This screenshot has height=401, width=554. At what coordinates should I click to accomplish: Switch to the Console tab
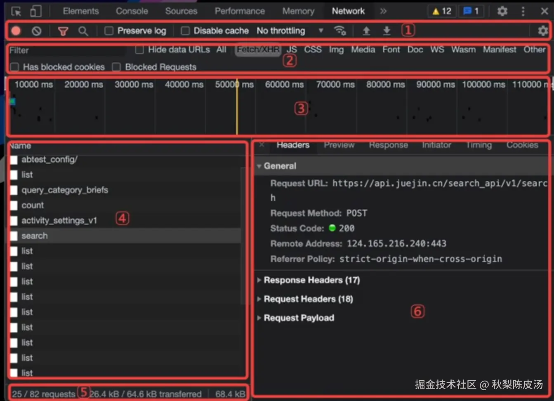tap(132, 11)
